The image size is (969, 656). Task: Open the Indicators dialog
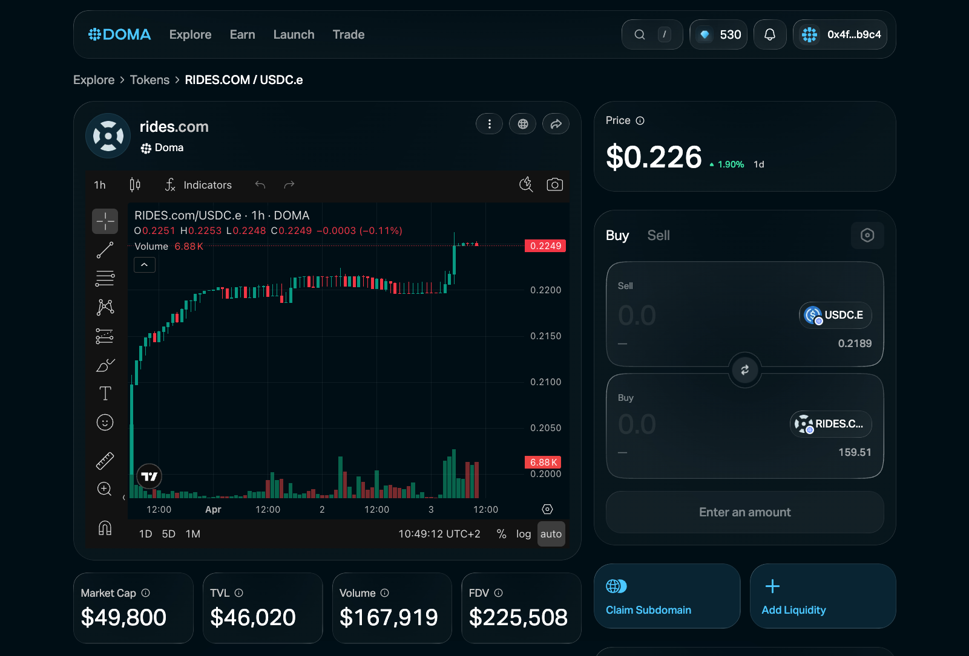point(199,185)
